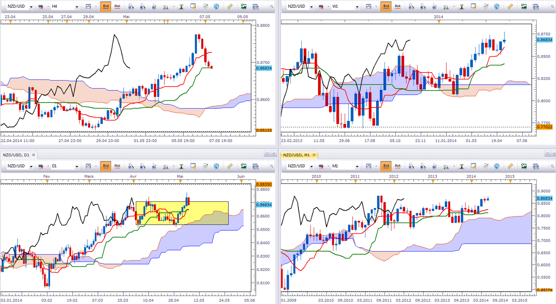Toggle the Bid price button in the M1 chart
The image size is (556, 304).
(x=386, y=166)
